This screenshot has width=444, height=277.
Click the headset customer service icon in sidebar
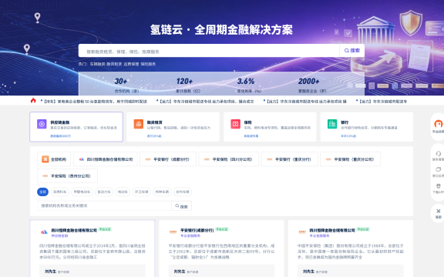pos(439,153)
